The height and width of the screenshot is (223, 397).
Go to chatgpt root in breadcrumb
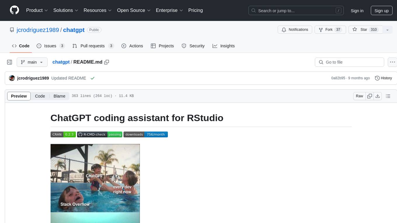[61, 62]
